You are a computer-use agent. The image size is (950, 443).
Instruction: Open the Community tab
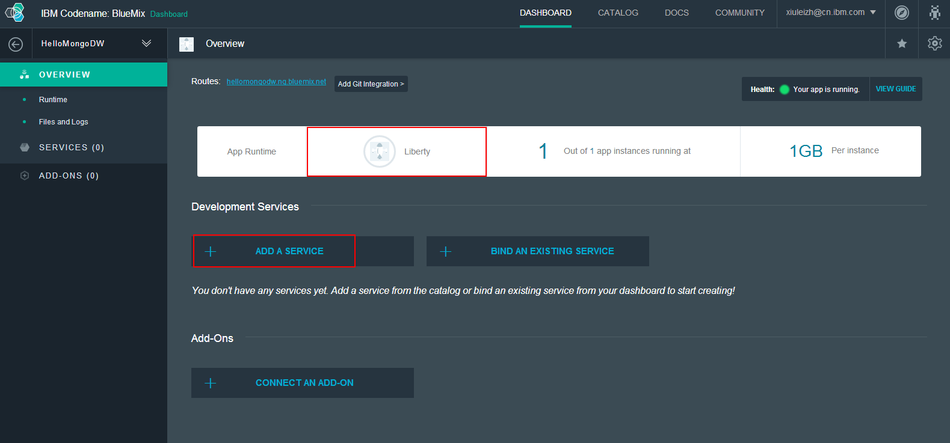740,13
